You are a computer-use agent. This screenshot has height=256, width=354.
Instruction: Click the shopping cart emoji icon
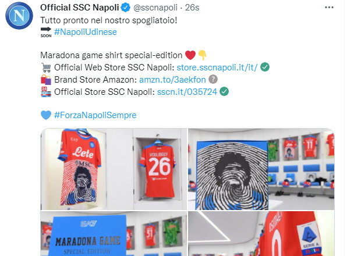[x=46, y=67]
